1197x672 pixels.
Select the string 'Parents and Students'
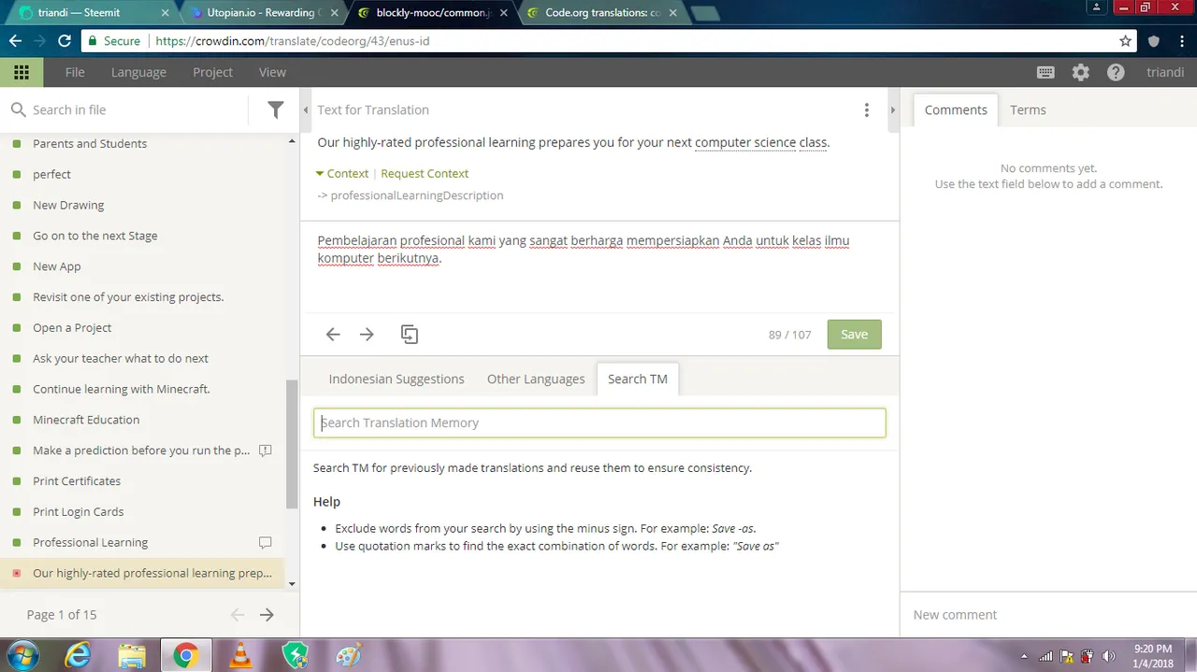coord(90,143)
